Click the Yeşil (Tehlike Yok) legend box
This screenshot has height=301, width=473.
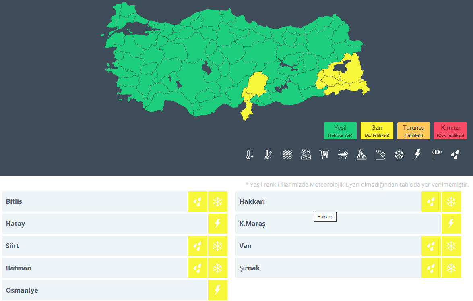[x=340, y=131]
